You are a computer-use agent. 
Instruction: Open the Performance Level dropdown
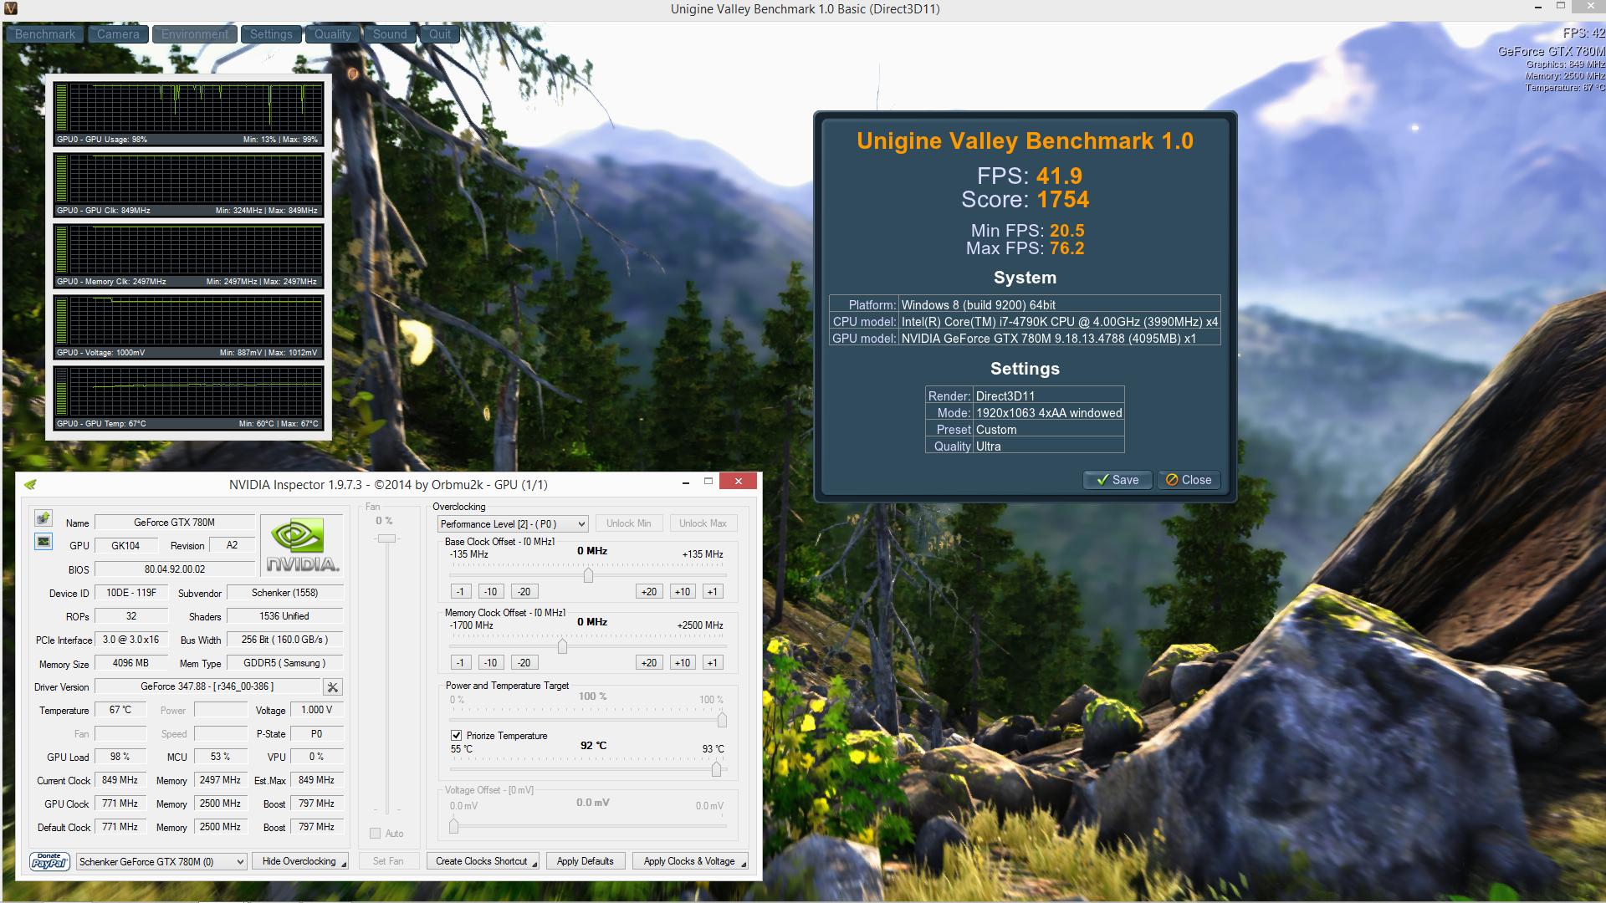tap(513, 524)
